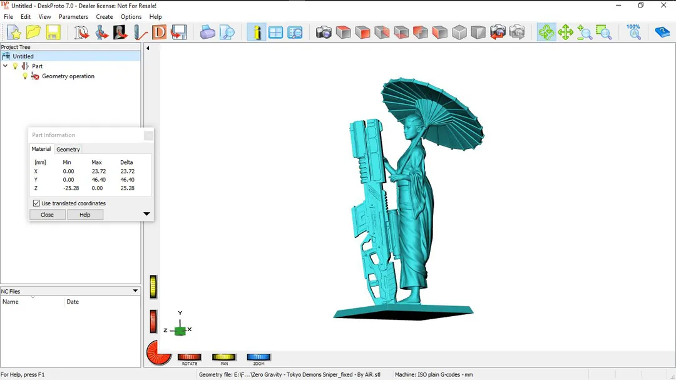Activate the green rotate mouse tool

[546, 33]
